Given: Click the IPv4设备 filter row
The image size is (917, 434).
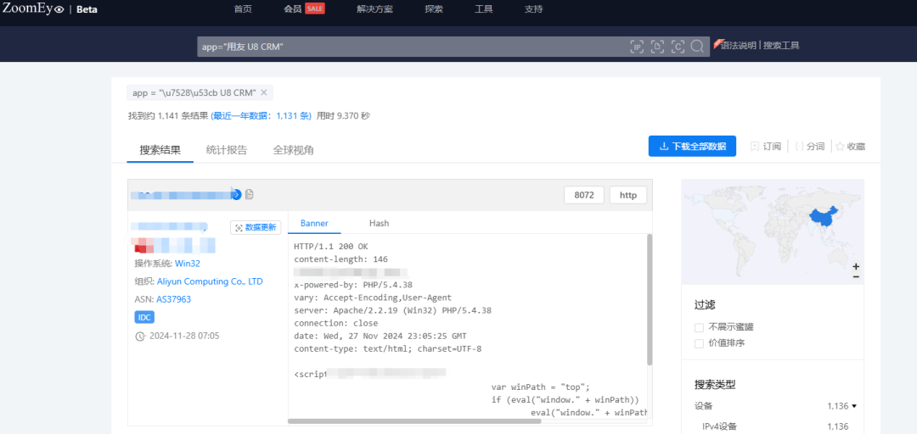Looking at the screenshot, I should coord(775,426).
